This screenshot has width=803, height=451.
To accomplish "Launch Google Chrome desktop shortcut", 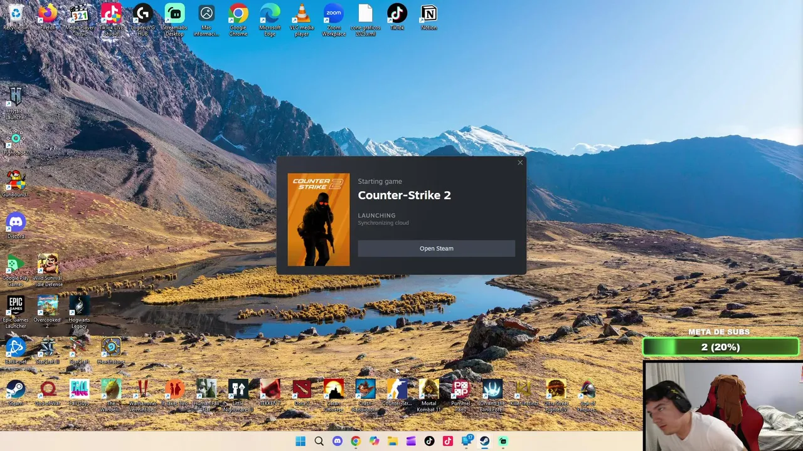I will (238, 19).
